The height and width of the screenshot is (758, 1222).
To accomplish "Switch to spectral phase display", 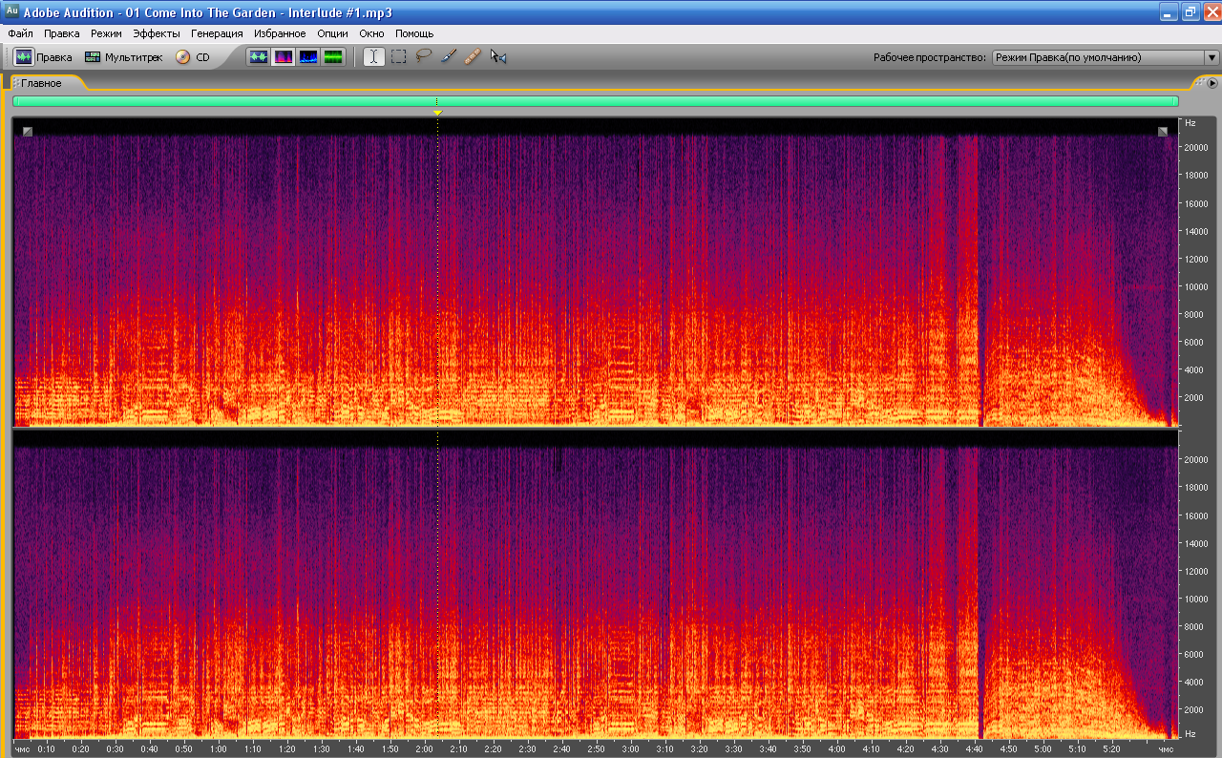I will [333, 57].
